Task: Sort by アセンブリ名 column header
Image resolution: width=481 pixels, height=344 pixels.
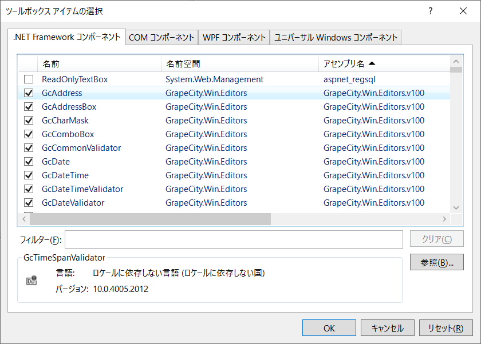Action: tap(384, 63)
